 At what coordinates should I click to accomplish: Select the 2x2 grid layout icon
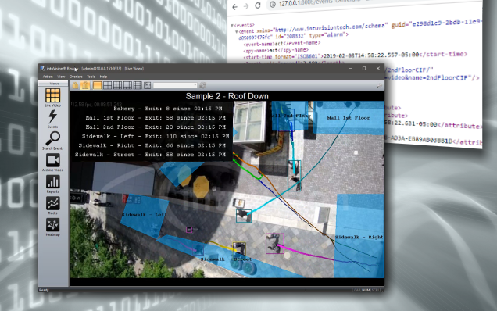coord(108,85)
